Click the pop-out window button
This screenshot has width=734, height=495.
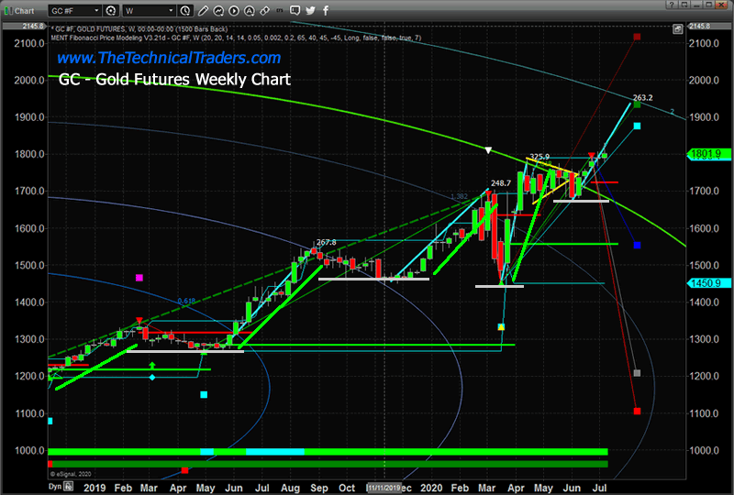coord(684,5)
